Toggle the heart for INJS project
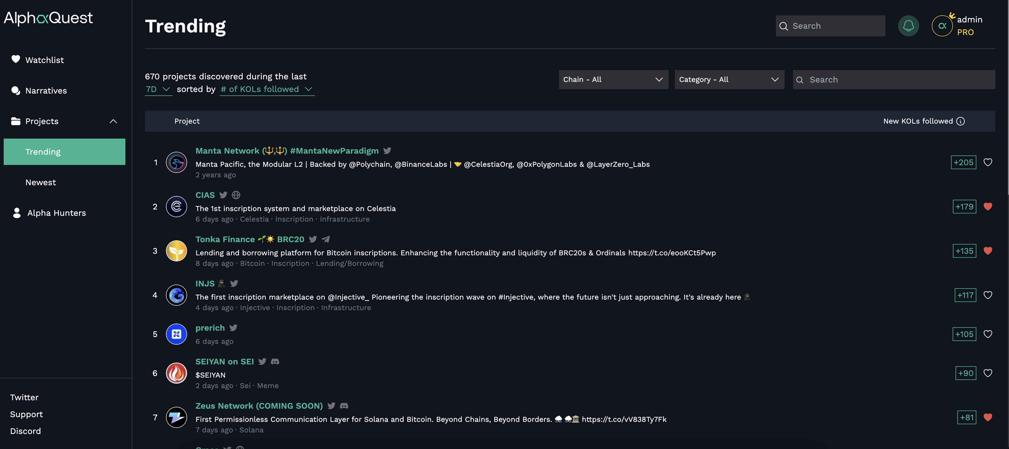The width and height of the screenshot is (1009, 449). [987, 295]
